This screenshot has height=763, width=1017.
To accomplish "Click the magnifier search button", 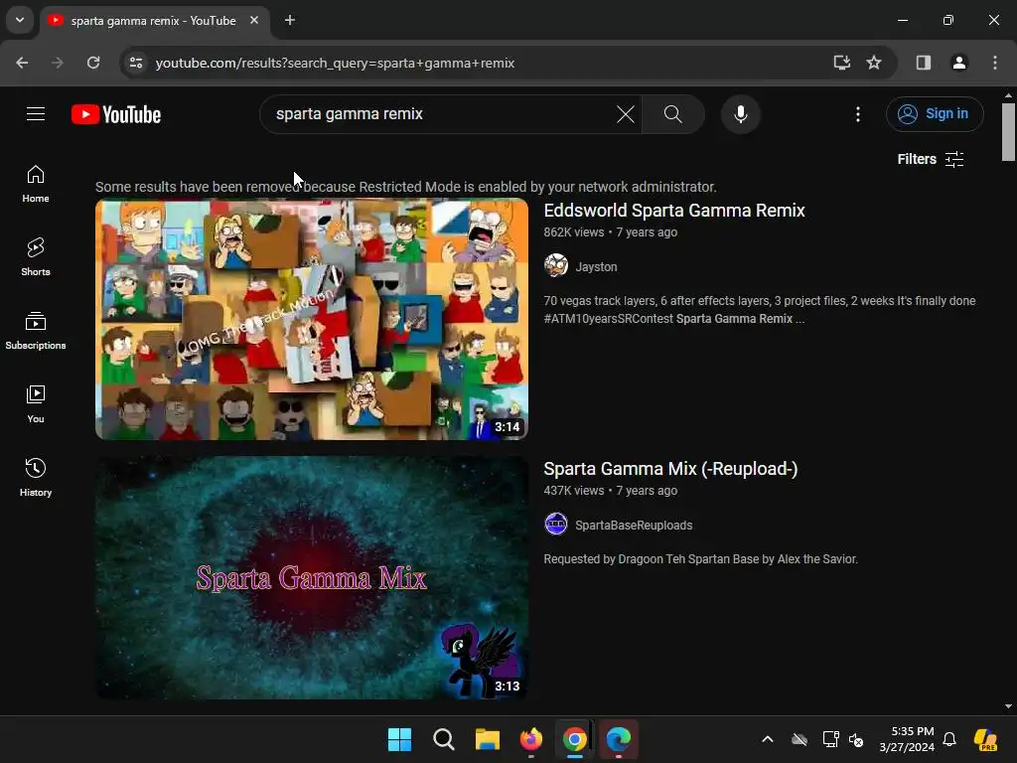I will click(x=672, y=114).
